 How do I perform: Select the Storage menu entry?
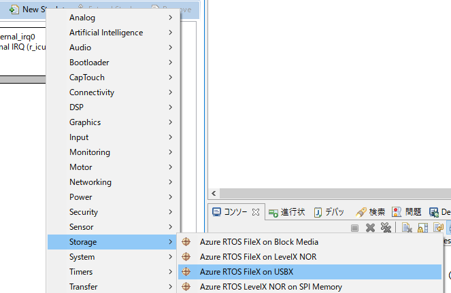pos(112,242)
